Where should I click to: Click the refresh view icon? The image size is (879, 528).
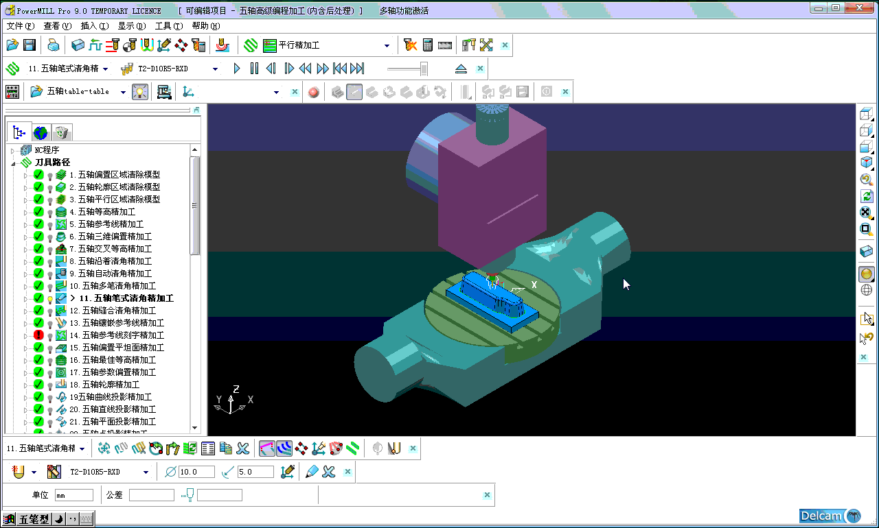click(x=867, y=196)
